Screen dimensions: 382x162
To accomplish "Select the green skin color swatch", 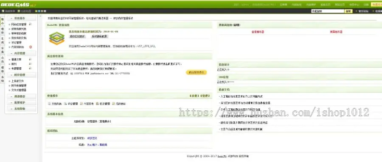I will 36,11.
